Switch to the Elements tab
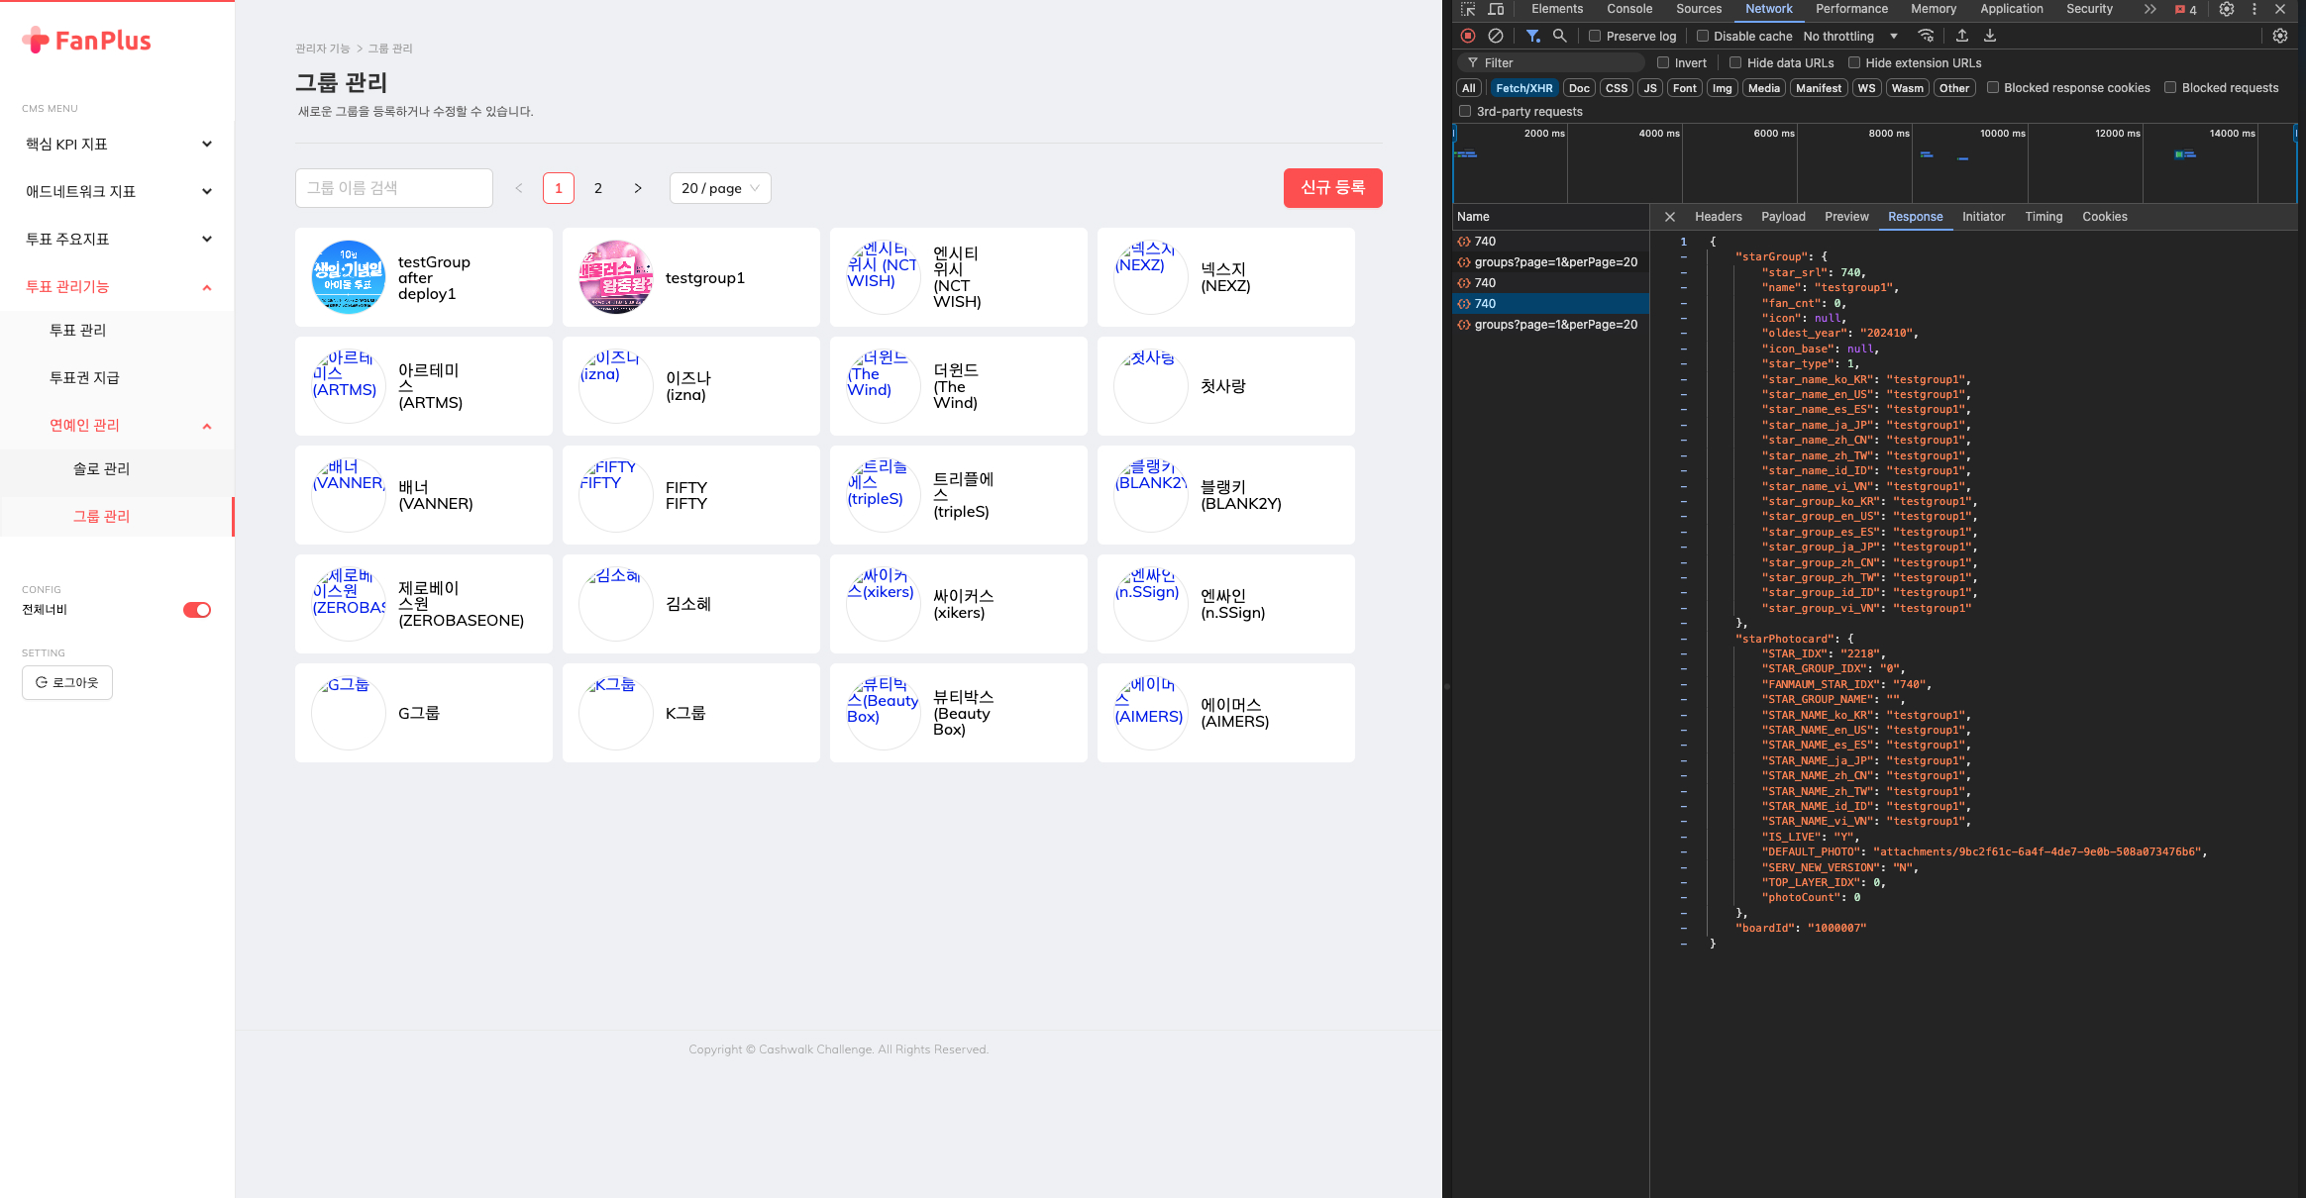 point(1557,9)
